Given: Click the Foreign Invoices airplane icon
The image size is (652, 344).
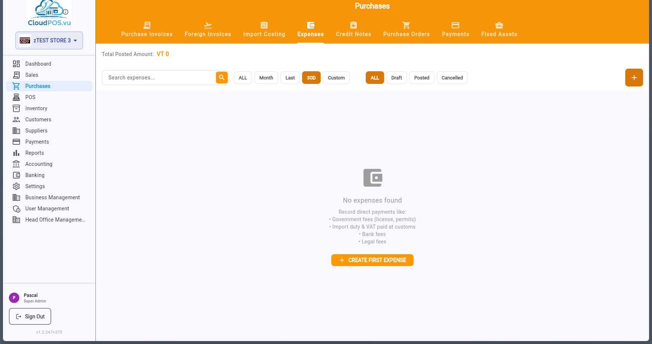Looking at the screenshot, I should point(208,25).
